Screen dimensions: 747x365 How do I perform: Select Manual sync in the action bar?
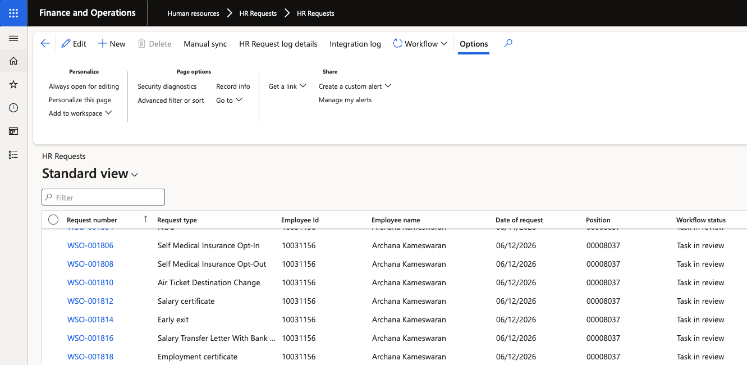205,44
